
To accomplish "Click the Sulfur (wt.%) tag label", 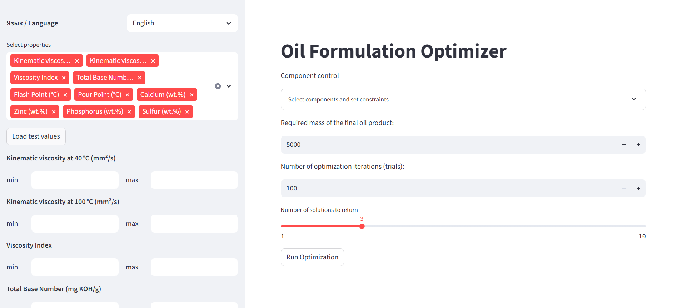I will (x=161, y=111).
